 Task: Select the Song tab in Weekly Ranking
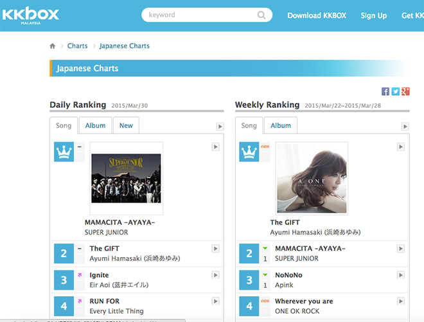pyautogui.click(x=249, y=125)
